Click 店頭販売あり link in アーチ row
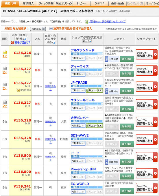 51,158
